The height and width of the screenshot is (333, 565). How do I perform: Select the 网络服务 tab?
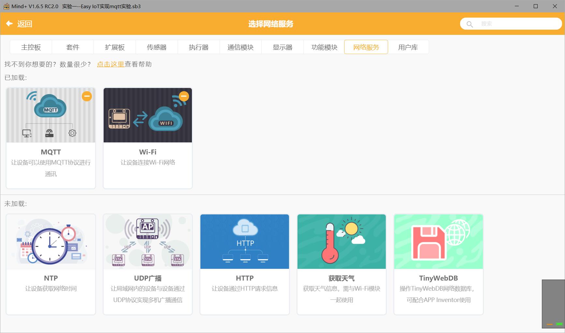tap(366, 47)
